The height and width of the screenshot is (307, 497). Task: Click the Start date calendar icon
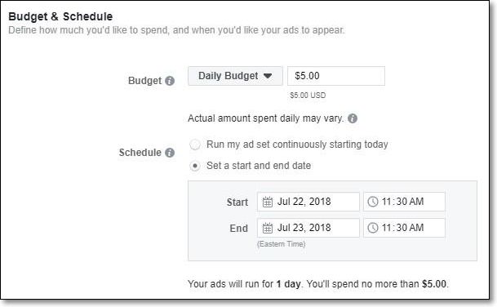coord(267,202)
